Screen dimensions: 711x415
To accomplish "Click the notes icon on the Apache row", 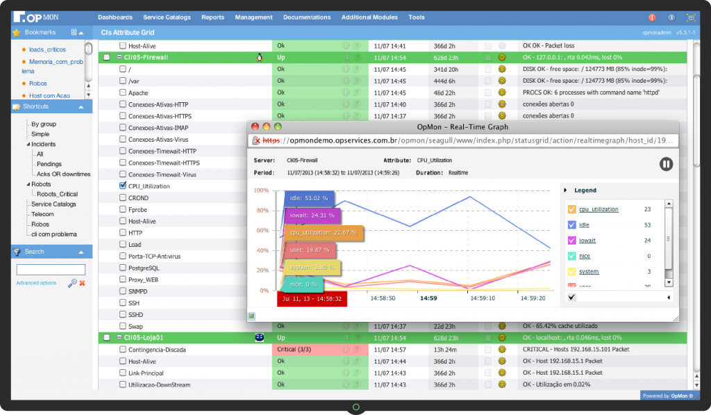I will point(488,92).
